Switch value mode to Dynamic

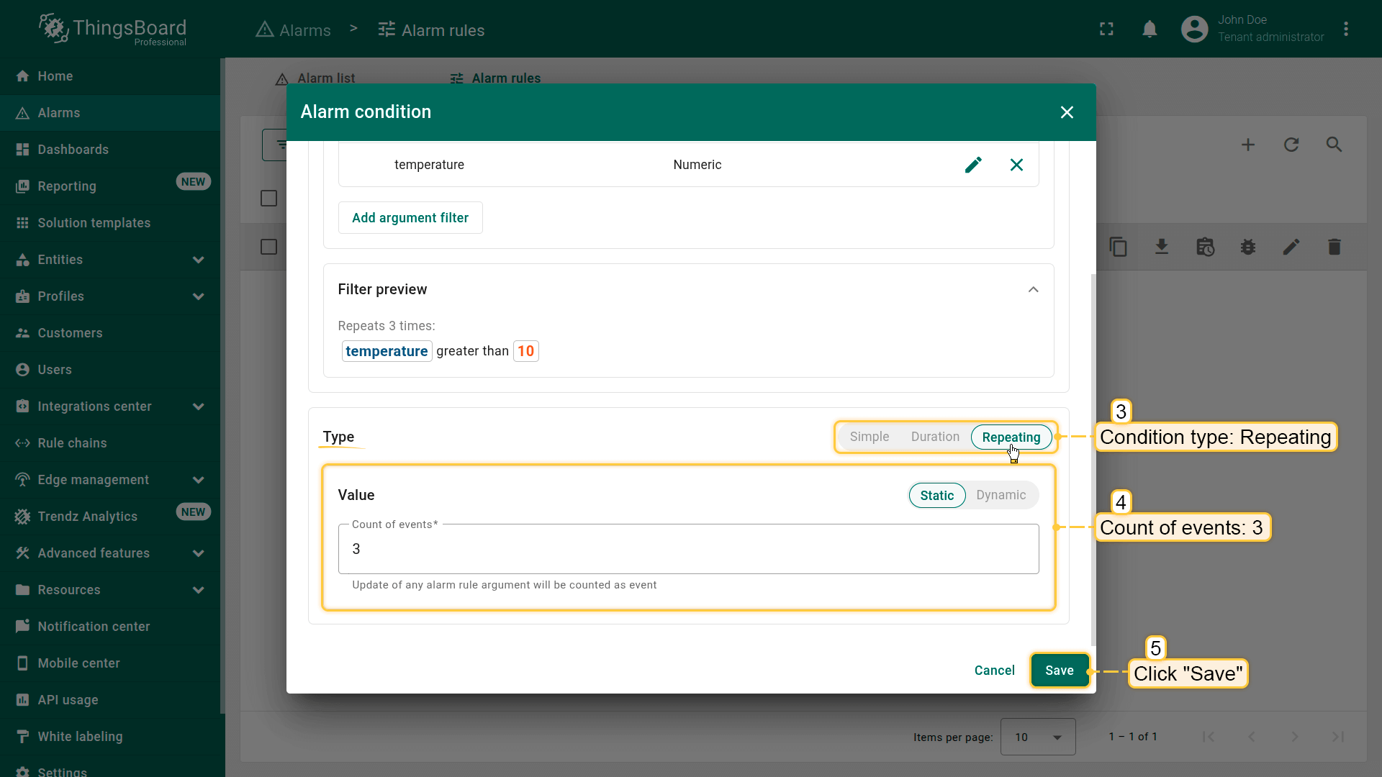(x=1001, y=495)
